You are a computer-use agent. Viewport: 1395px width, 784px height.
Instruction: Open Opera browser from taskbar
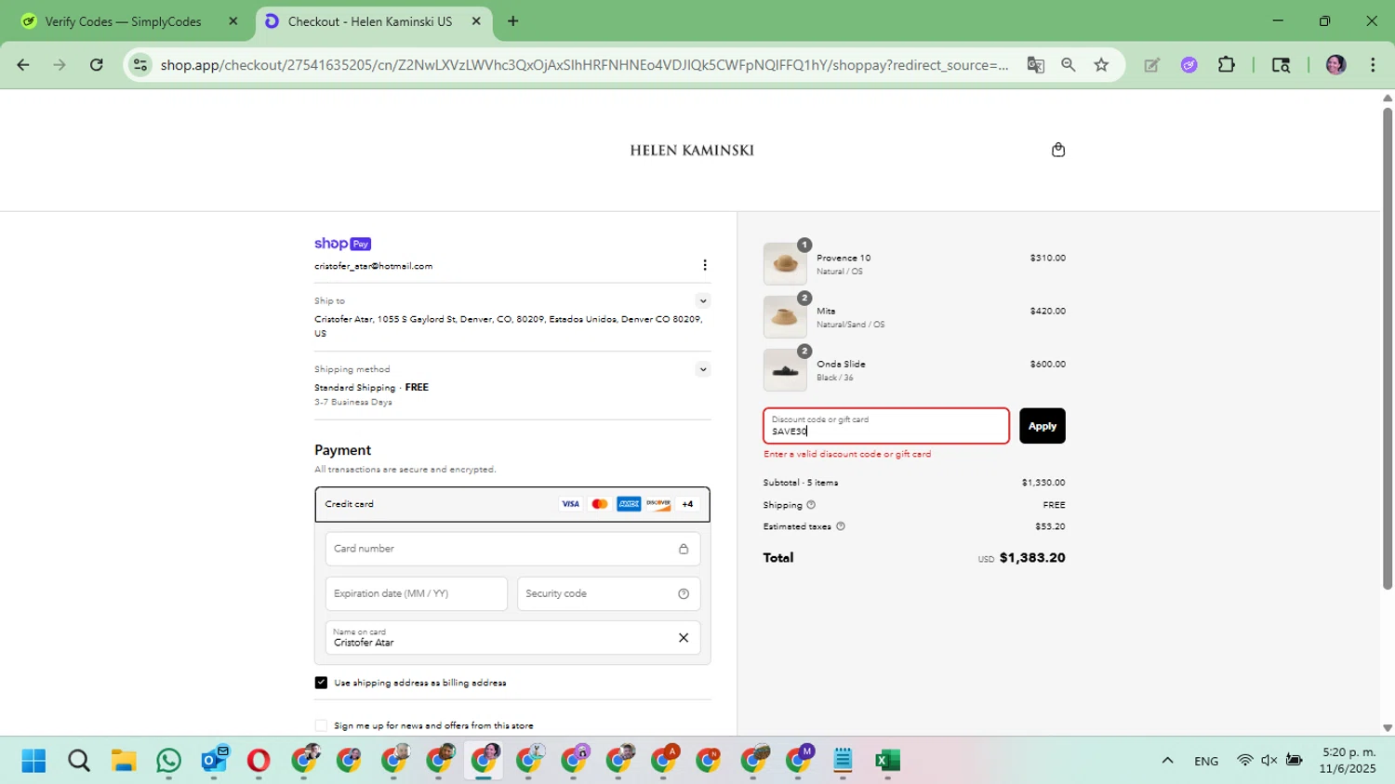(259, 761)
